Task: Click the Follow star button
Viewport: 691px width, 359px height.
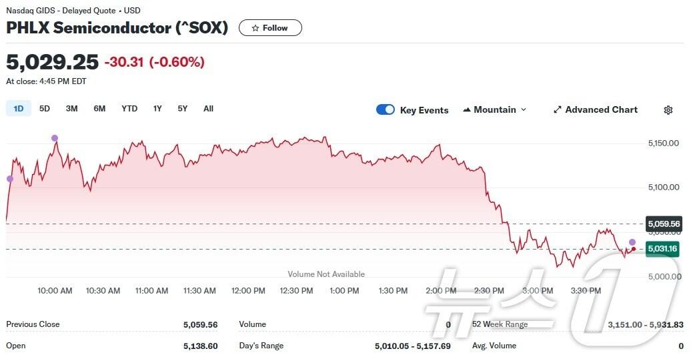Action: (x=270, y=28)
